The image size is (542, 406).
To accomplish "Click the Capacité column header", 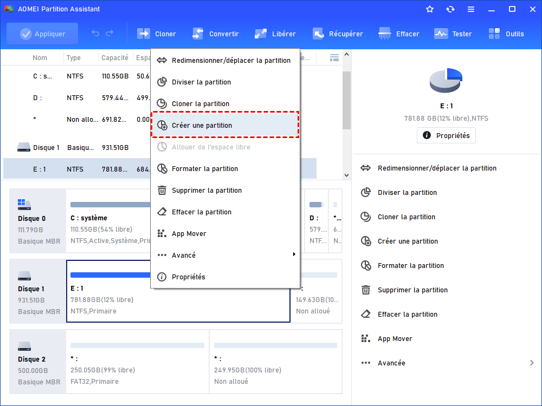I will 115,58.
